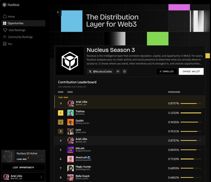Image resolution: width=211 pixels, height=182 pixels.
Task: Click the Change Wallet button
Action: pos(191,71)
